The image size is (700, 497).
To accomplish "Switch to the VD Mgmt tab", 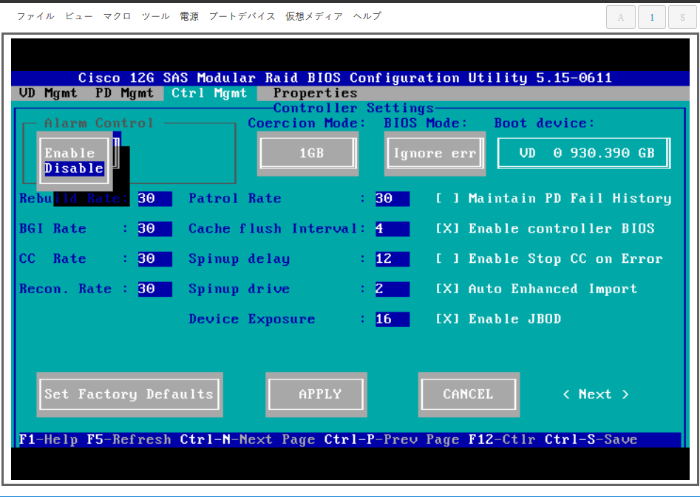I will tap(48, 93).
